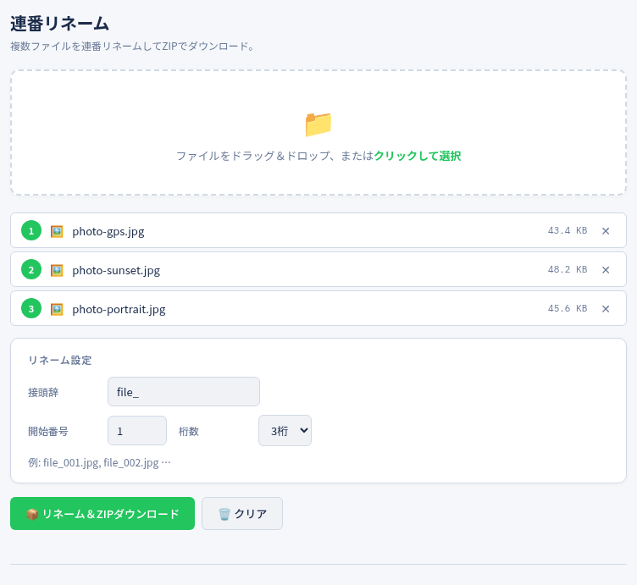Click the image icon beside photo-portrait.jpg
Viewport: 637px width, 585px height.
tap(57, 309)
